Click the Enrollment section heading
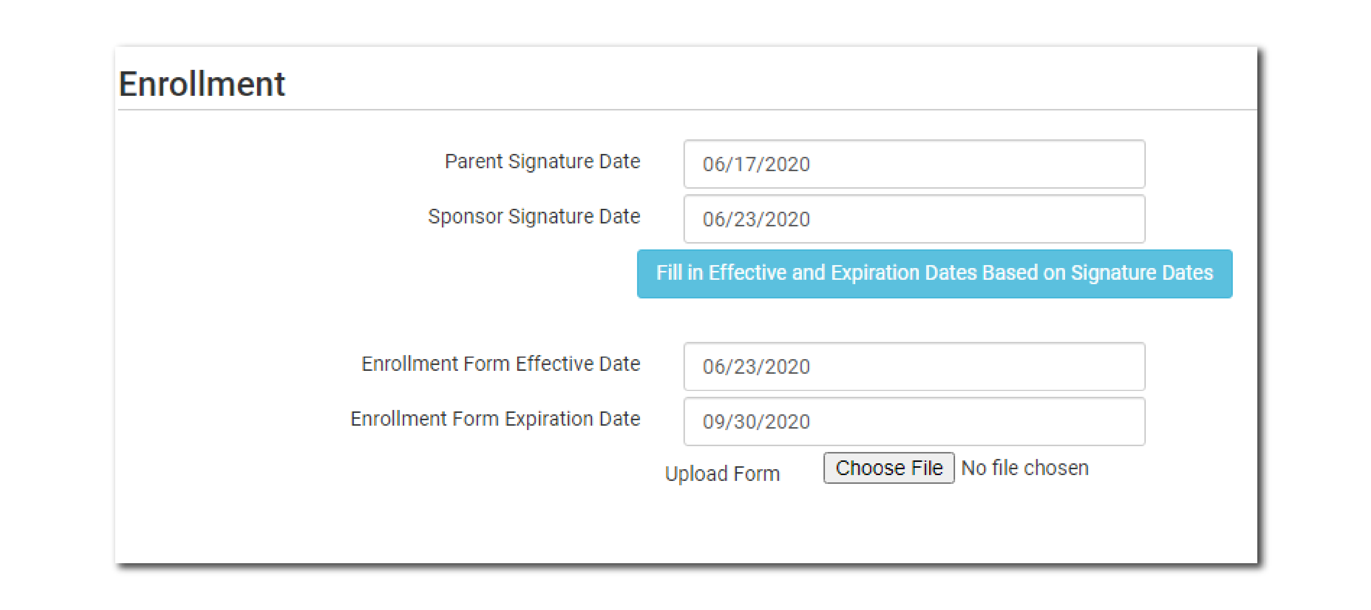The height and width of the screenshot is (610, 1371). [202, 84]
